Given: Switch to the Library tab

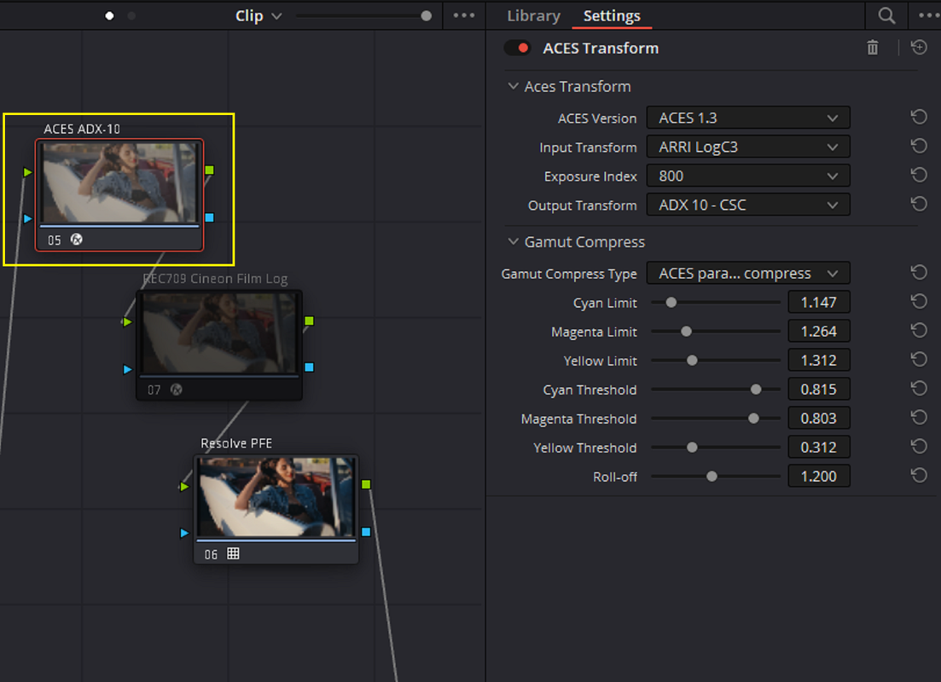Looking at the screenshot, I should click(x=533, y=15).
